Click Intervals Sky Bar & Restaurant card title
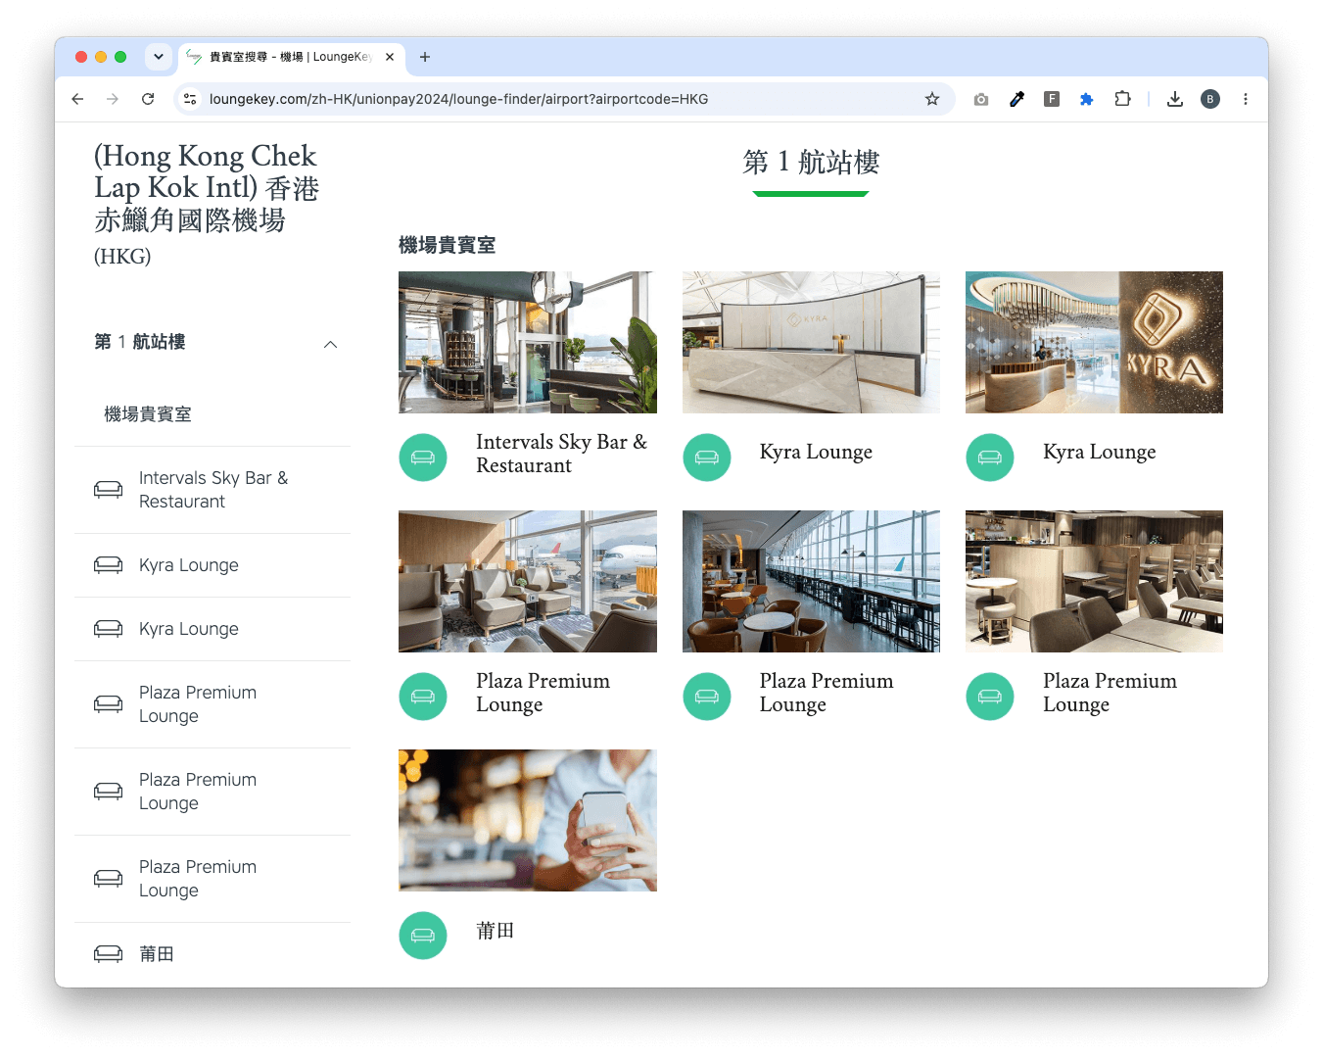Screen dimensions: 1323x1060 point(561,454)
